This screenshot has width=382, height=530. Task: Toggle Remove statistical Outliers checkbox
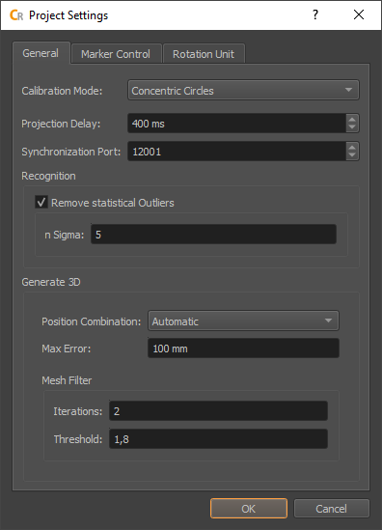tap(41, 203)
